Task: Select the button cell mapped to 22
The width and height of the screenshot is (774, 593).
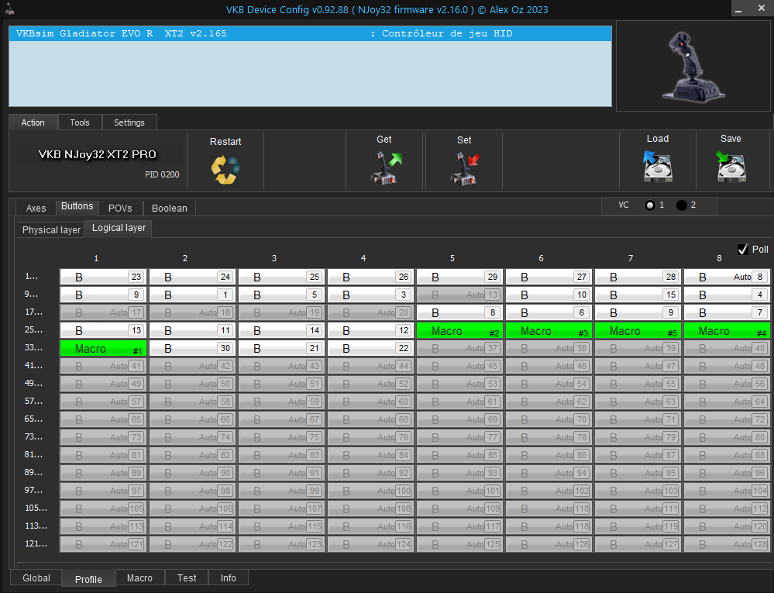Action: pos(370,348)
